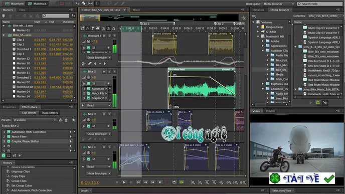The height and width of the screenshot is (194, 345).
Task: Switch to Multitrack view
Action: click(x=37, y=4)
